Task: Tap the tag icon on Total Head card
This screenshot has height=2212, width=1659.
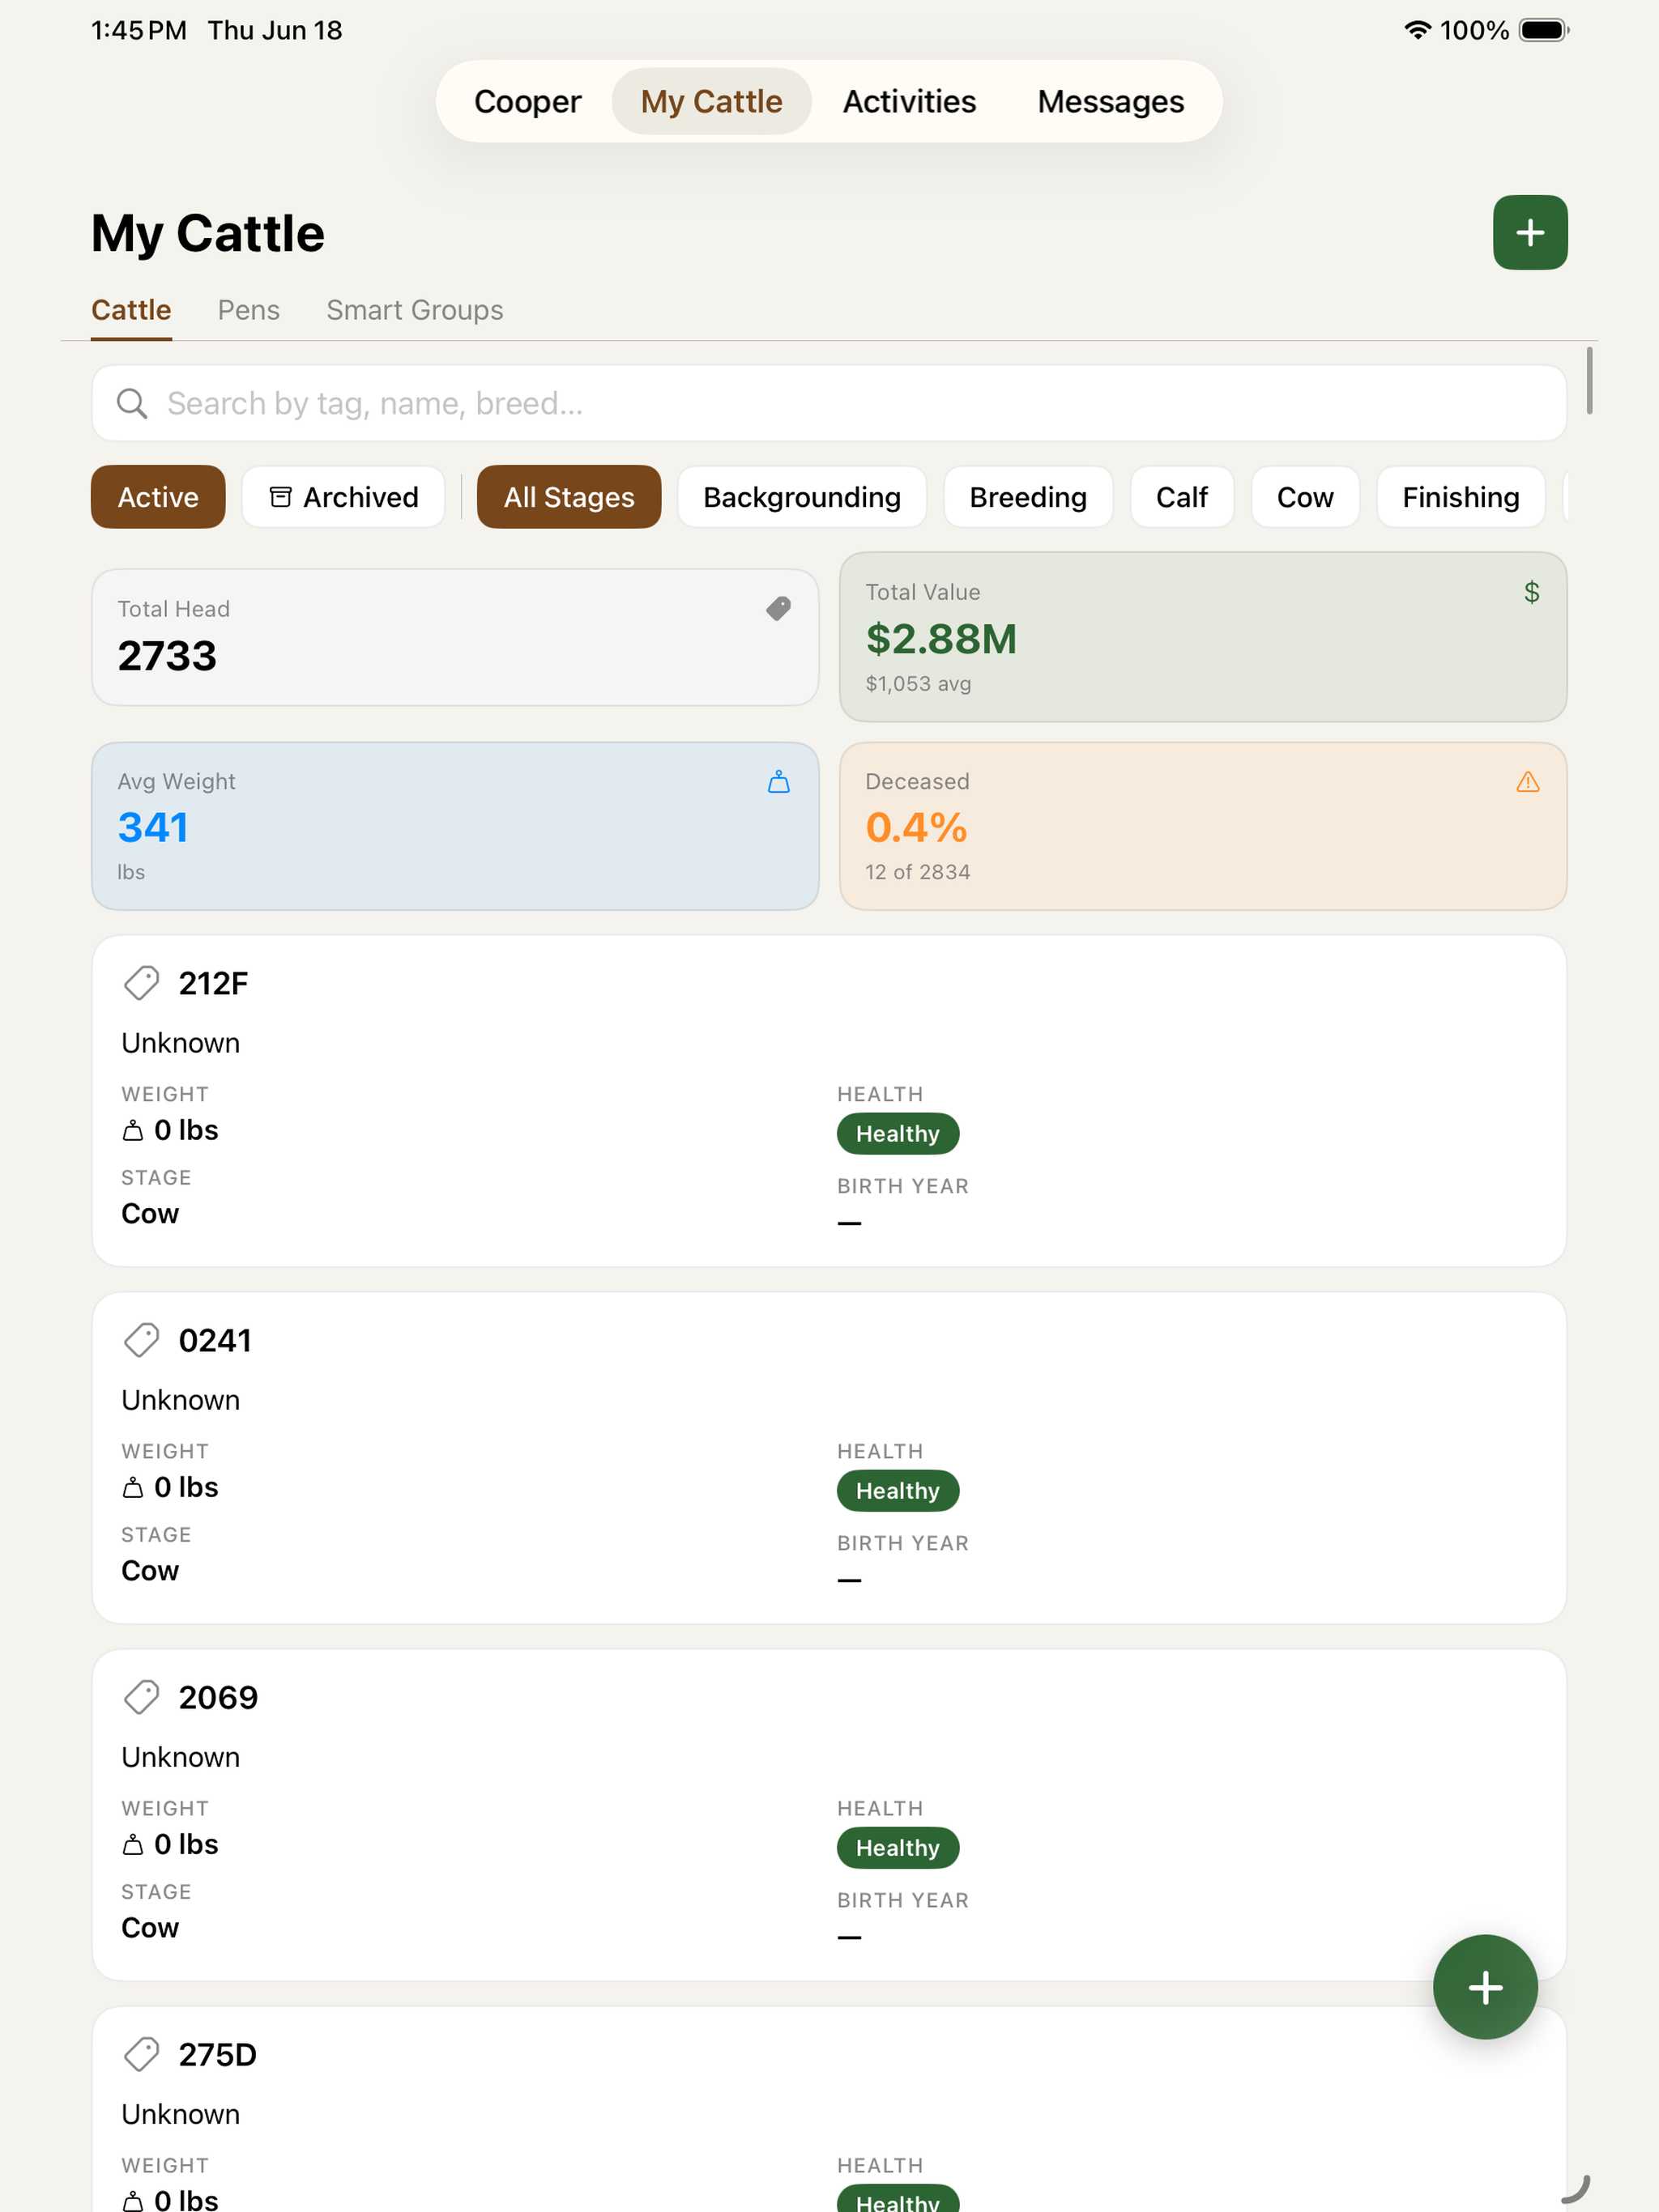Action: 778,608
